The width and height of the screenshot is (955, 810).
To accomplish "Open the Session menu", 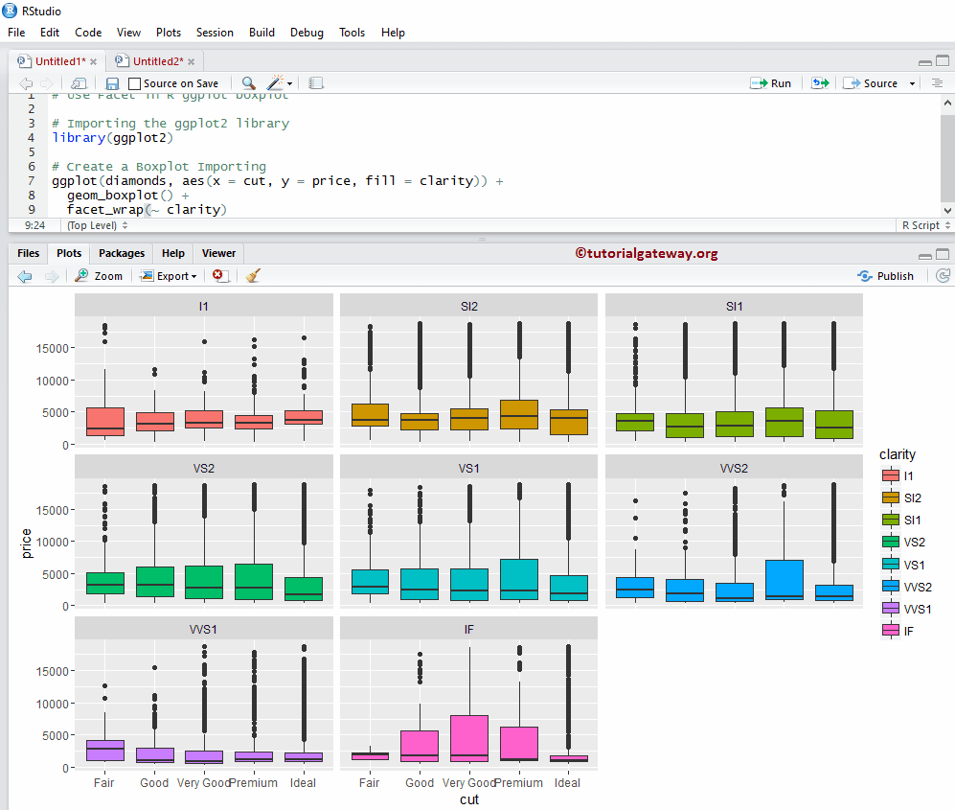I will (x=215, y=32).
